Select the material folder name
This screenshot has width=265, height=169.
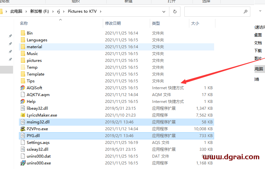34,47
